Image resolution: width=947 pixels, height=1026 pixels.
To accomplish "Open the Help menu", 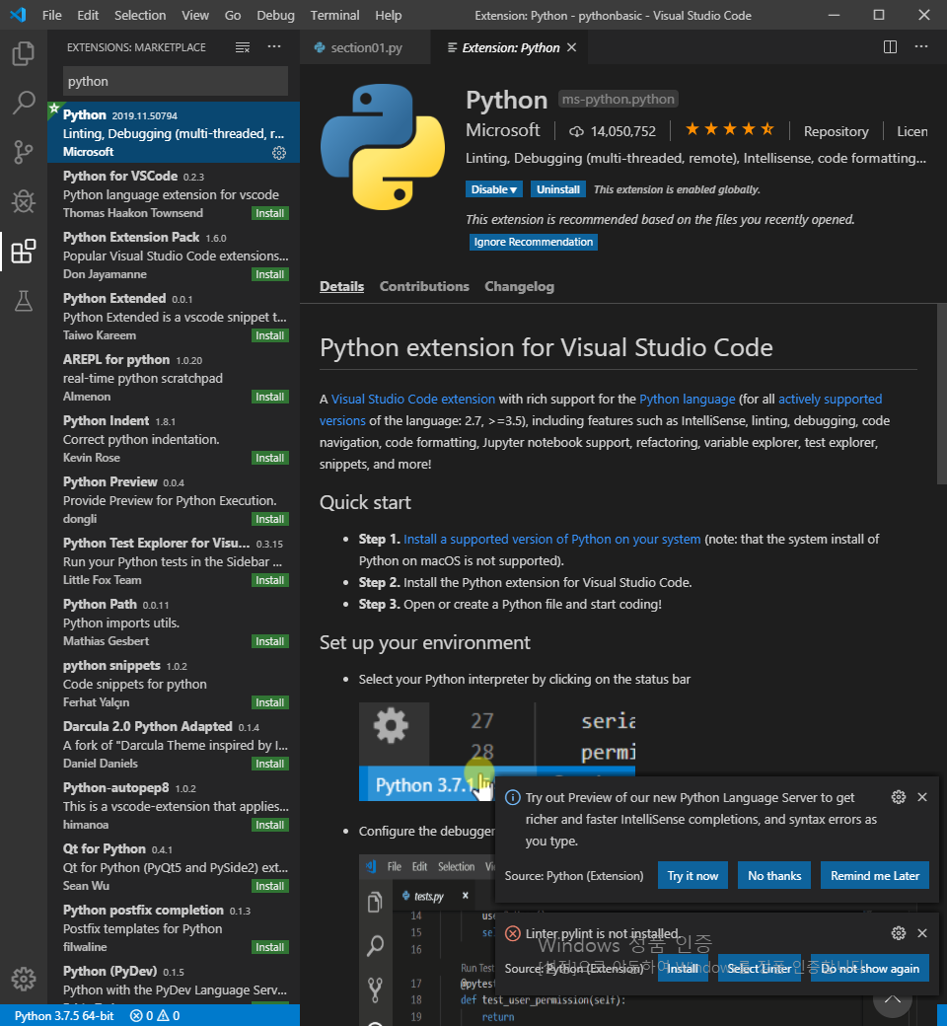I will (x=388, y=15).
